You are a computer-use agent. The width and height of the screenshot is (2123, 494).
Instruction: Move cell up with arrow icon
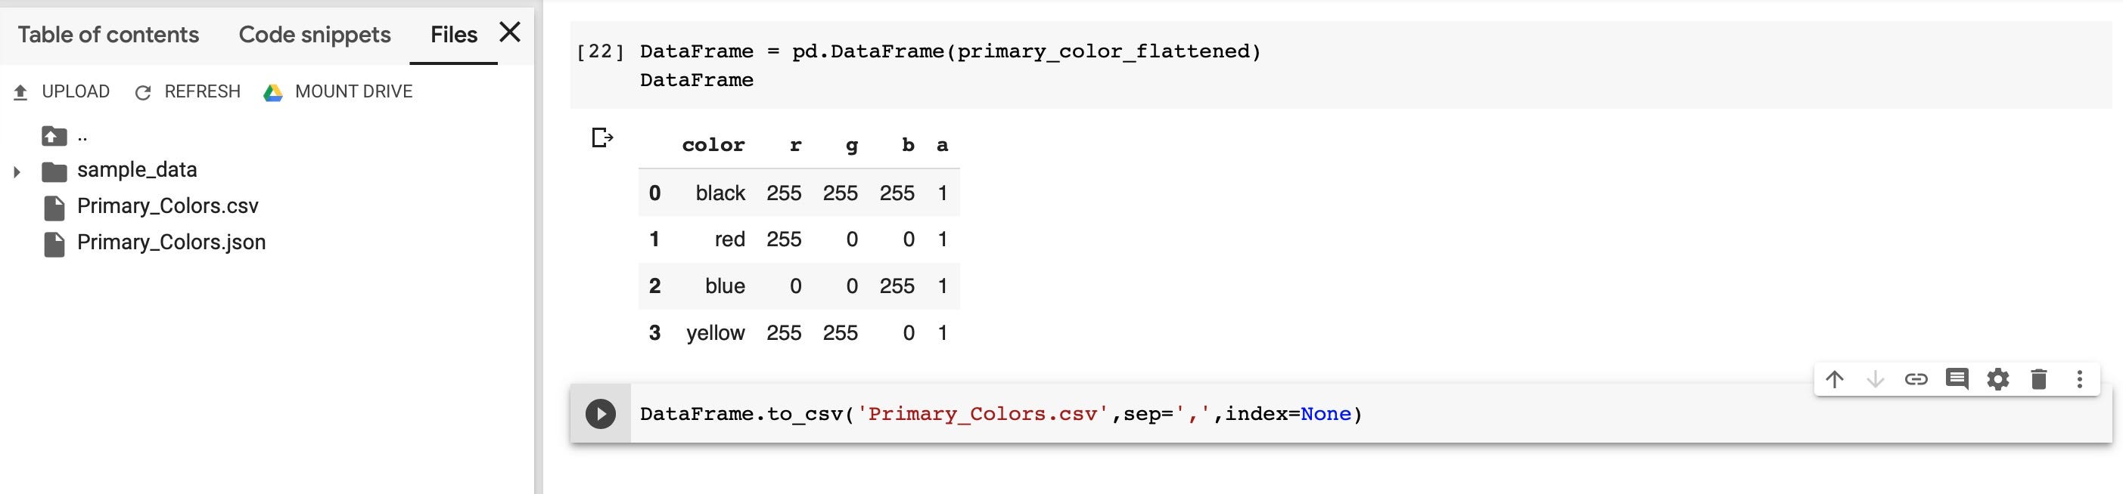(1834, 378)
